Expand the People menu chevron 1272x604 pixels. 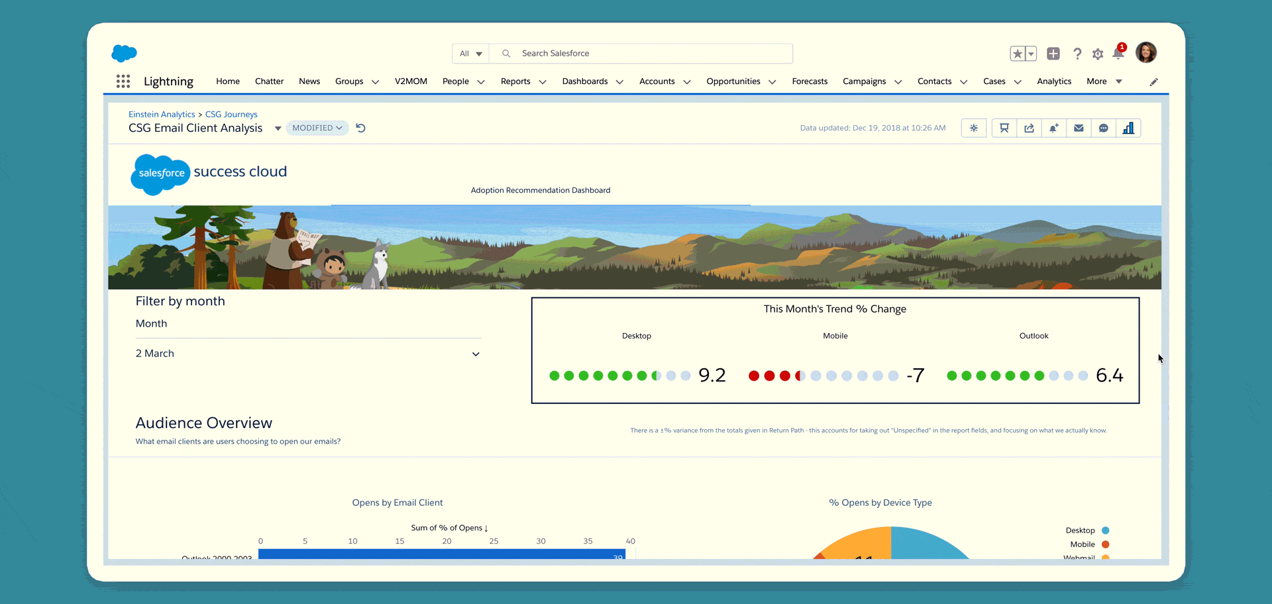click(481, 82)
